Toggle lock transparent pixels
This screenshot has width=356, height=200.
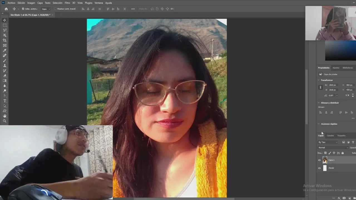325,153
